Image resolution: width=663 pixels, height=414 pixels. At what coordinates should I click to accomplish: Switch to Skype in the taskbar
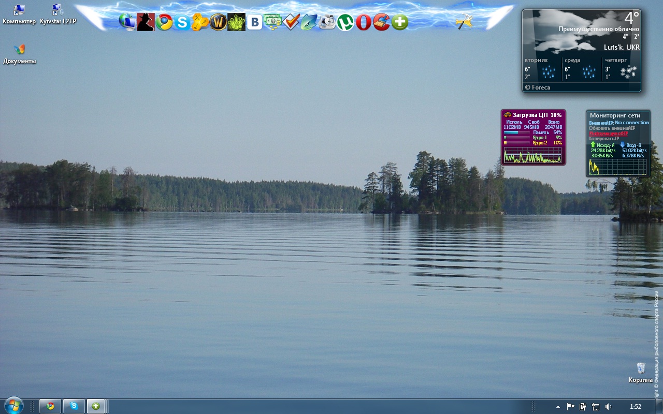(x=74, y=406)
